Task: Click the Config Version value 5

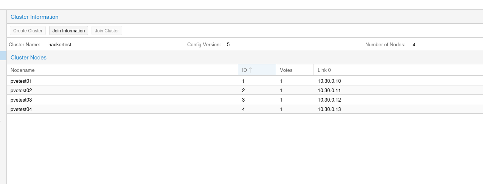Action: (228, 45)
